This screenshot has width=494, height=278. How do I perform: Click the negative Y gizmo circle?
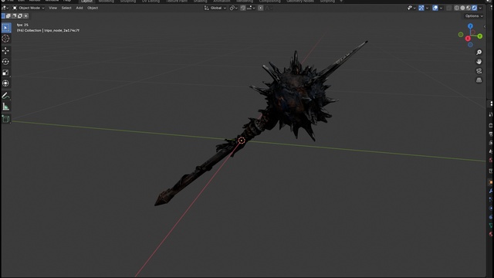[461, 34]
